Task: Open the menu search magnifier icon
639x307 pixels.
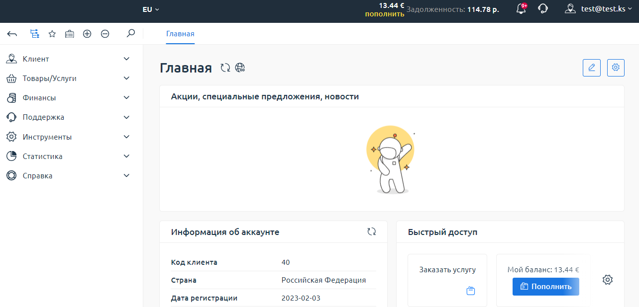Action: [x=130, y=34]
